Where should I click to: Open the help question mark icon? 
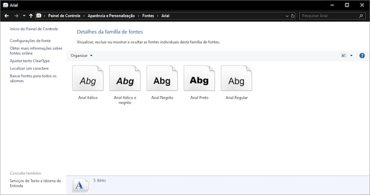pos(362,55)
